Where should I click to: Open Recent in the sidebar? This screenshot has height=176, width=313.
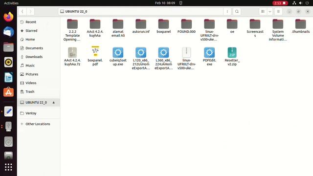point(39,22)
